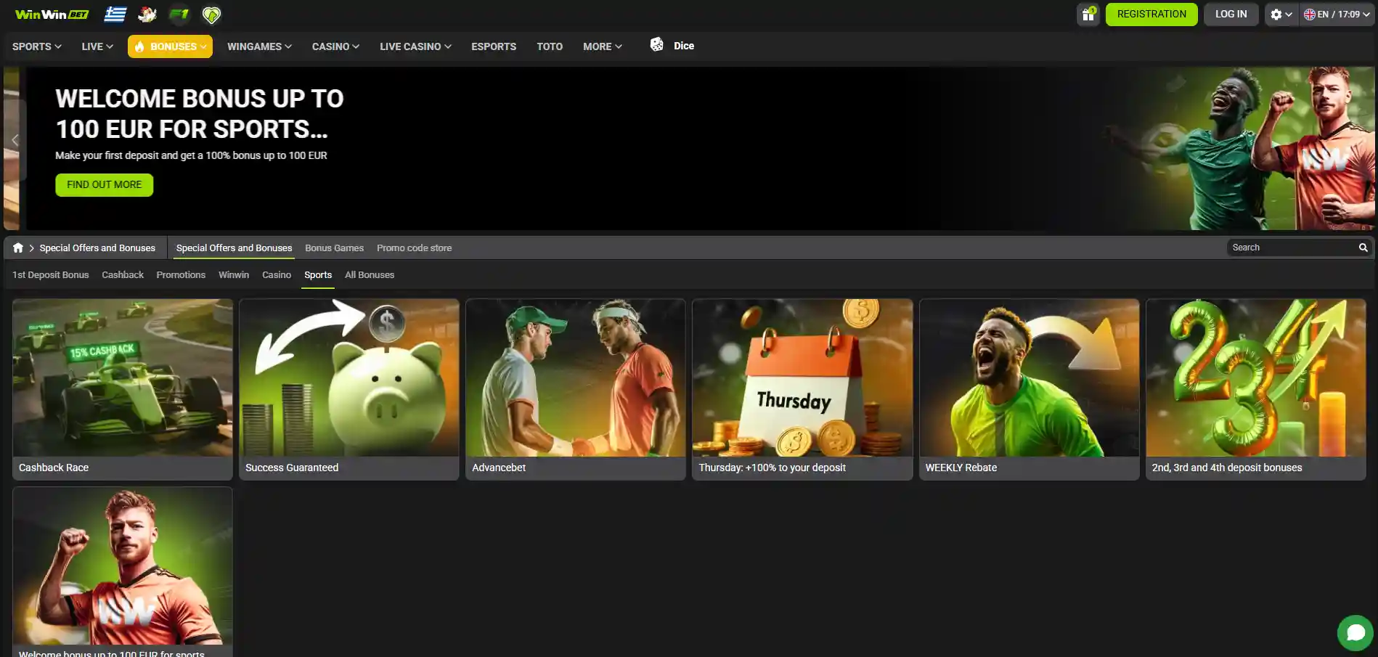Click the REGISTRATION button
The image size is (1378, 657).
[1151, 15]
